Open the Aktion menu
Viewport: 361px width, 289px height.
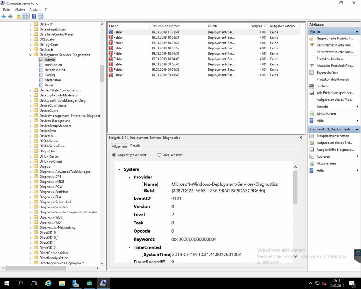[20, 9]
